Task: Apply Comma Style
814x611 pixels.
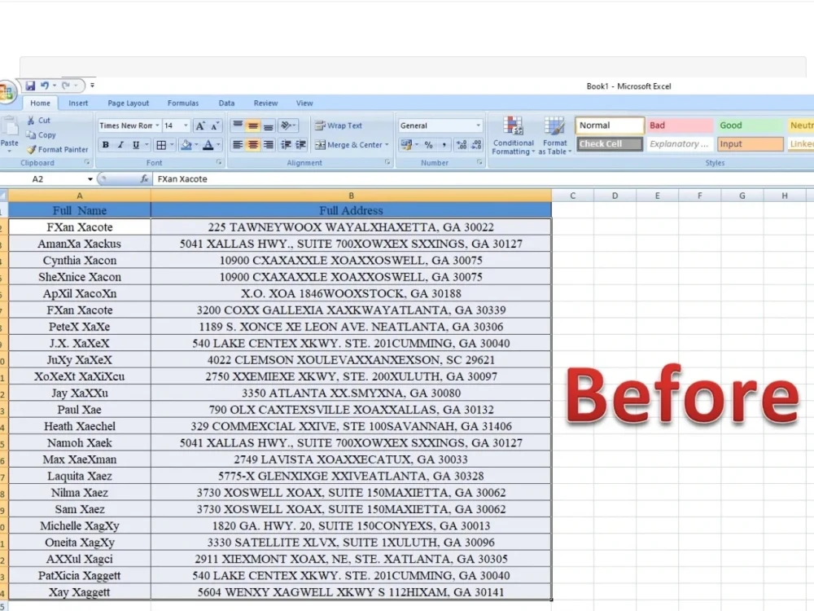Action: [x=444, y=145]
